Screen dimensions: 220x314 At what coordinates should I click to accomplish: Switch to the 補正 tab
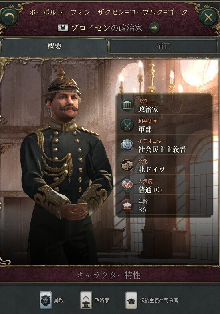click(x=163, y=47)
